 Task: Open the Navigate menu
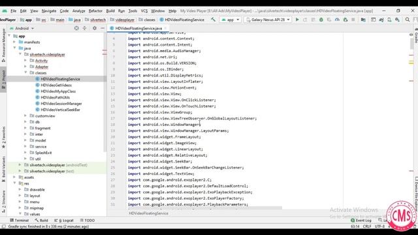49,11
